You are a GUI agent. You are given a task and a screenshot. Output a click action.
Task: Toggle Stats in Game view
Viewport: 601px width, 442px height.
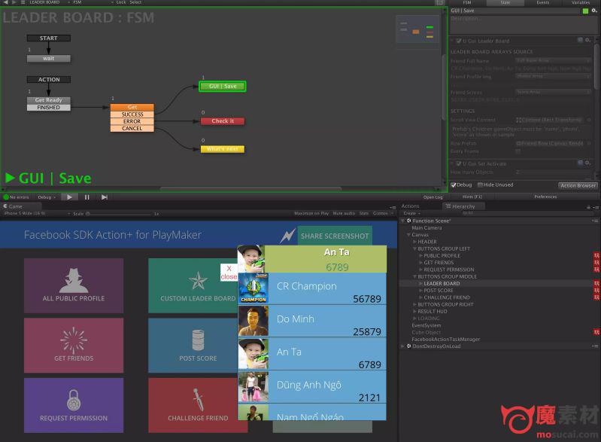(x=364, y=213)
